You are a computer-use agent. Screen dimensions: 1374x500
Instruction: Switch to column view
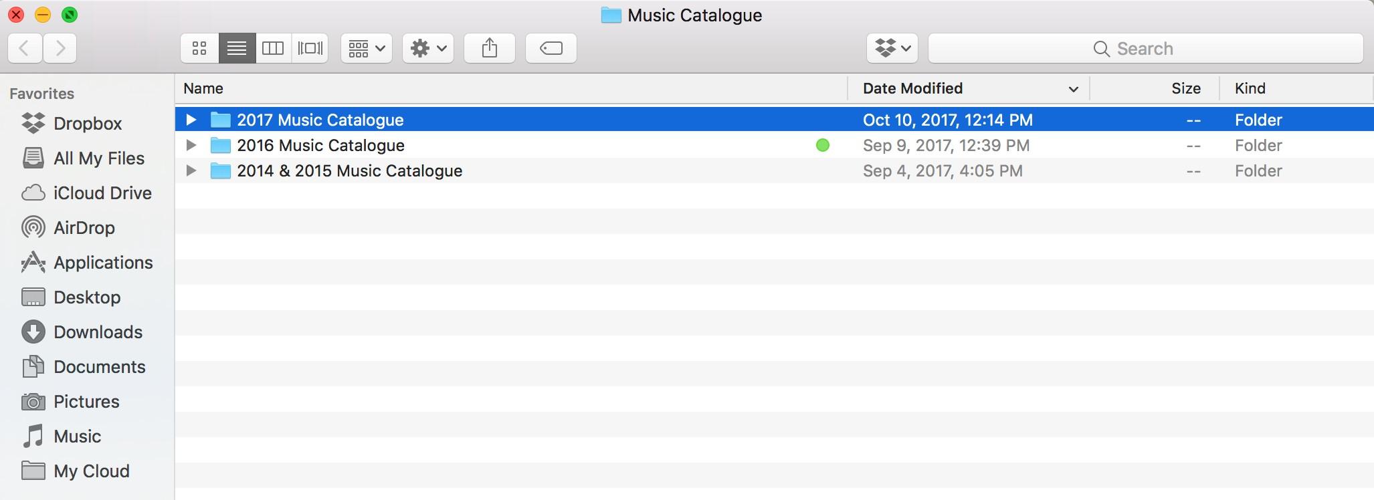[273, 48]
